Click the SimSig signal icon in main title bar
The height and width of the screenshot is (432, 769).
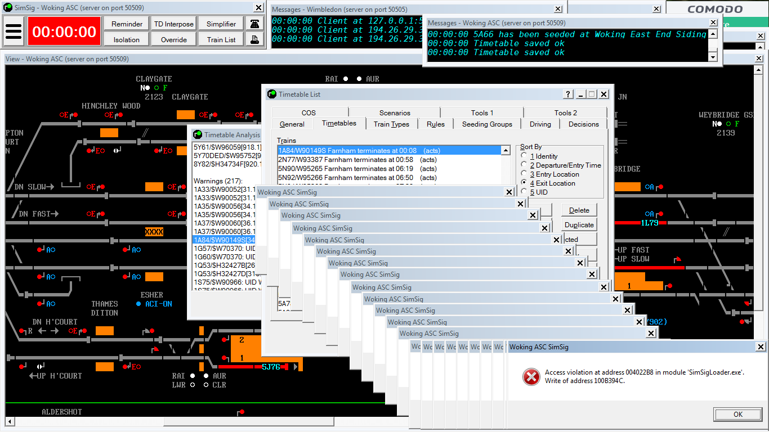(7, 8)
